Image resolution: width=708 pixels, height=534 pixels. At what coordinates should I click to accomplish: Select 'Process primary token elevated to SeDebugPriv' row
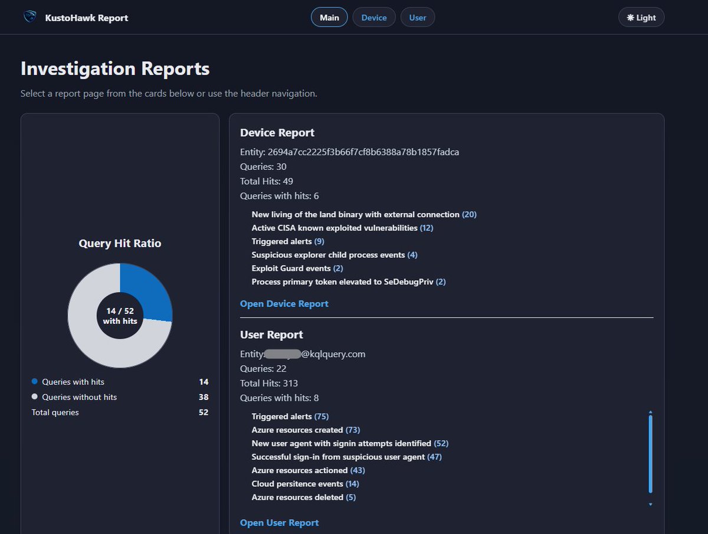click(x=349, y=282)
